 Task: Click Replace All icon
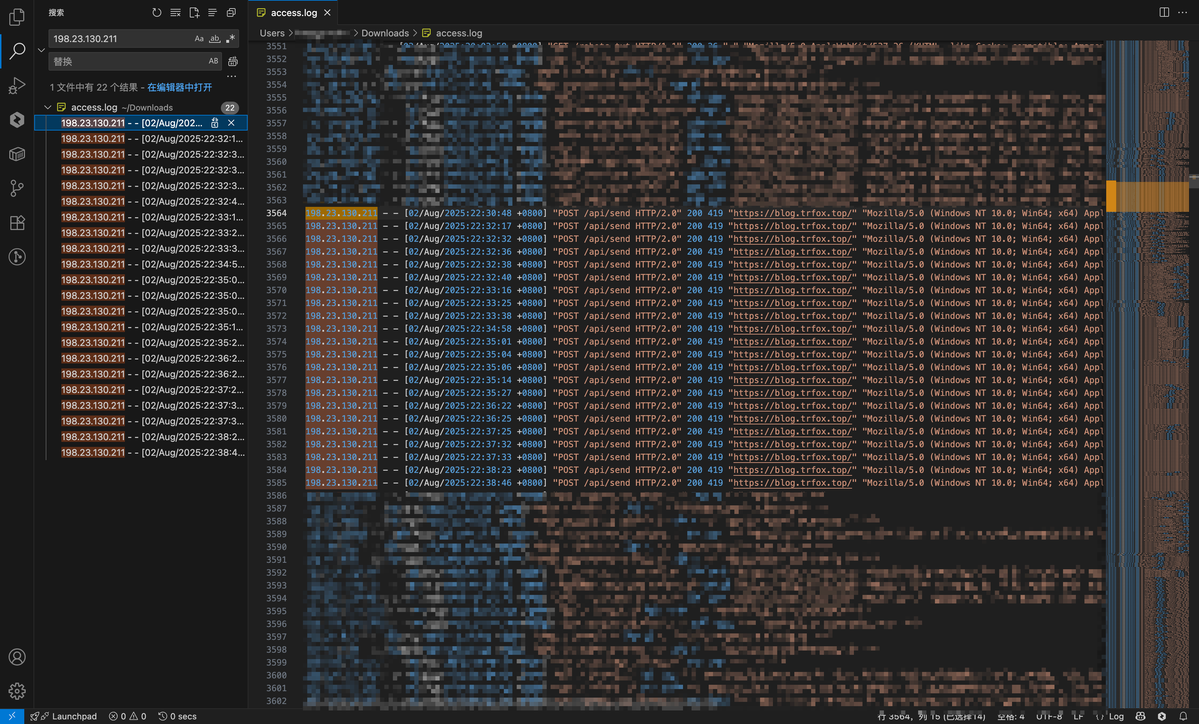point(233,61)
